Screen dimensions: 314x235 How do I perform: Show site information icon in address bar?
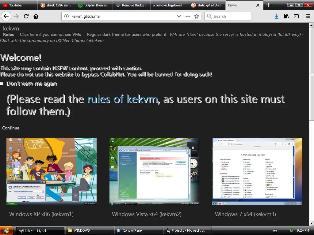click(x=67, y=16)
